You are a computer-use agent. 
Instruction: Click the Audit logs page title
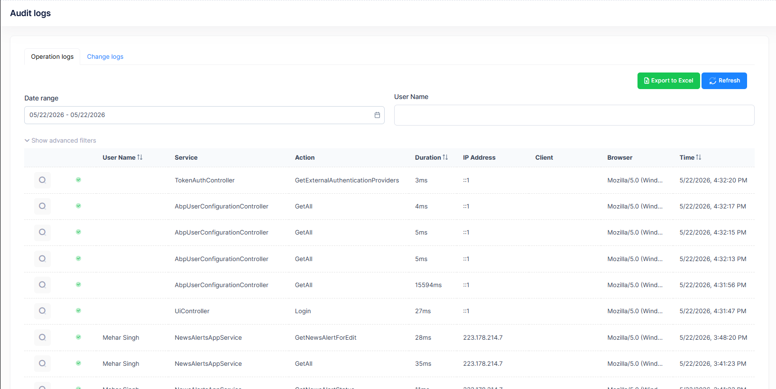(30, 13)
